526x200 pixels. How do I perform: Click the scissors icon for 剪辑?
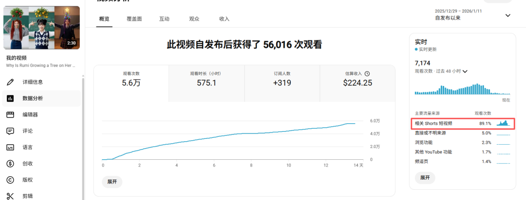point(10,196)
